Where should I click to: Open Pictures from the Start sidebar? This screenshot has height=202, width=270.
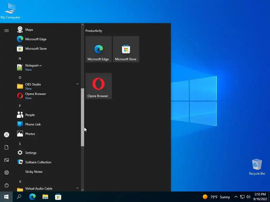[x=7, y=160]
